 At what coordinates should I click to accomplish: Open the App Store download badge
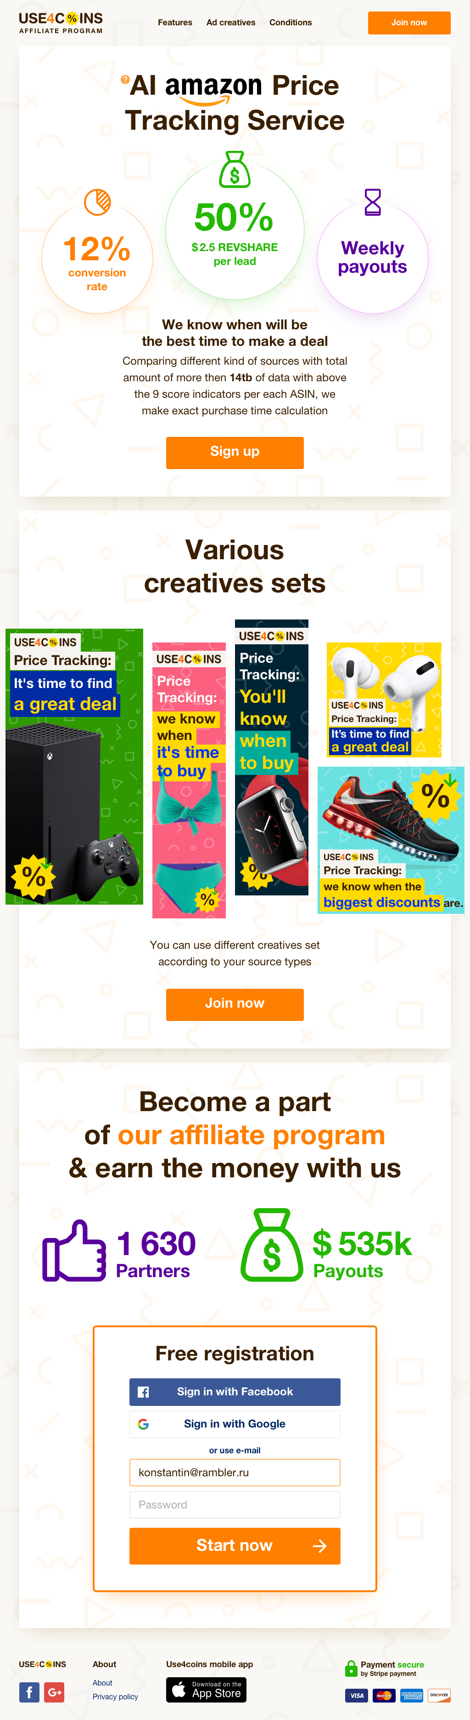(206, 1689)
